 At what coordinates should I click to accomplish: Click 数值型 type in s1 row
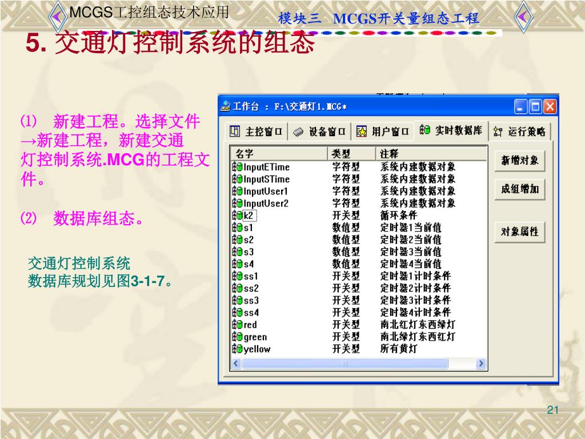(346, 228)
